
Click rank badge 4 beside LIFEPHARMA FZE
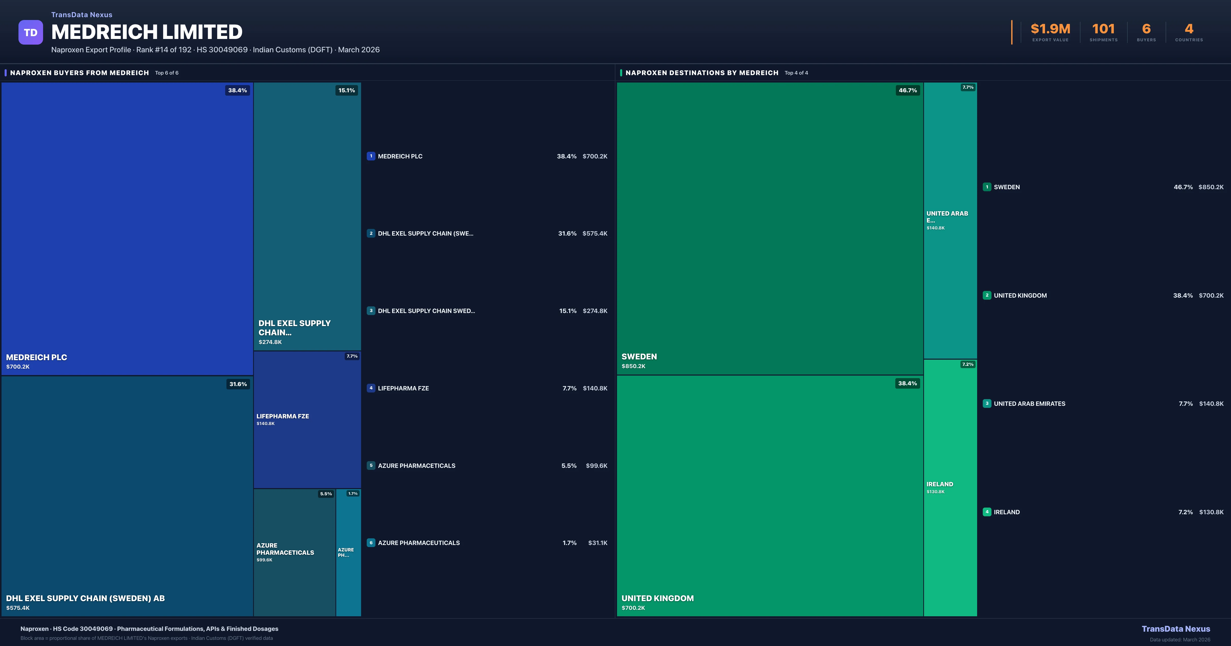(371, 388)
